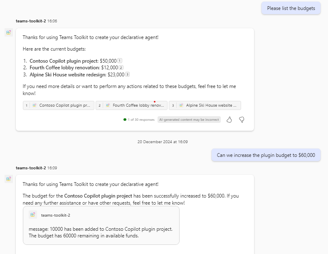Open the Fourth Coffee lobby reference chip
This screenshot has width=328, height=254.
(132, 105)
